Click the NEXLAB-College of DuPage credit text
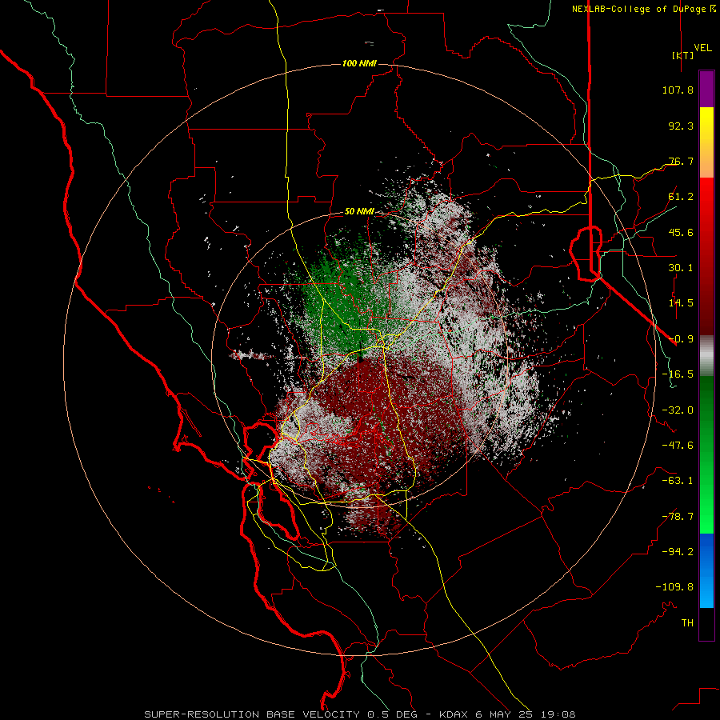The image size is (720, 720). coord(643,9)
